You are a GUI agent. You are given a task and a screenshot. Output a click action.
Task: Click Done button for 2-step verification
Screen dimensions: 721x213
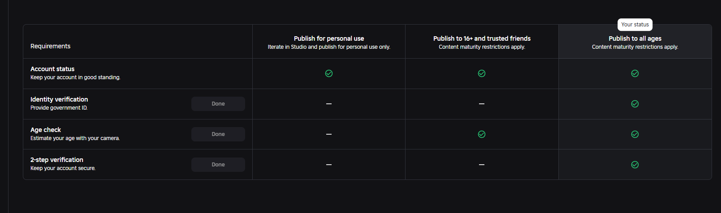pyautogui.click(x=218, y=165)
